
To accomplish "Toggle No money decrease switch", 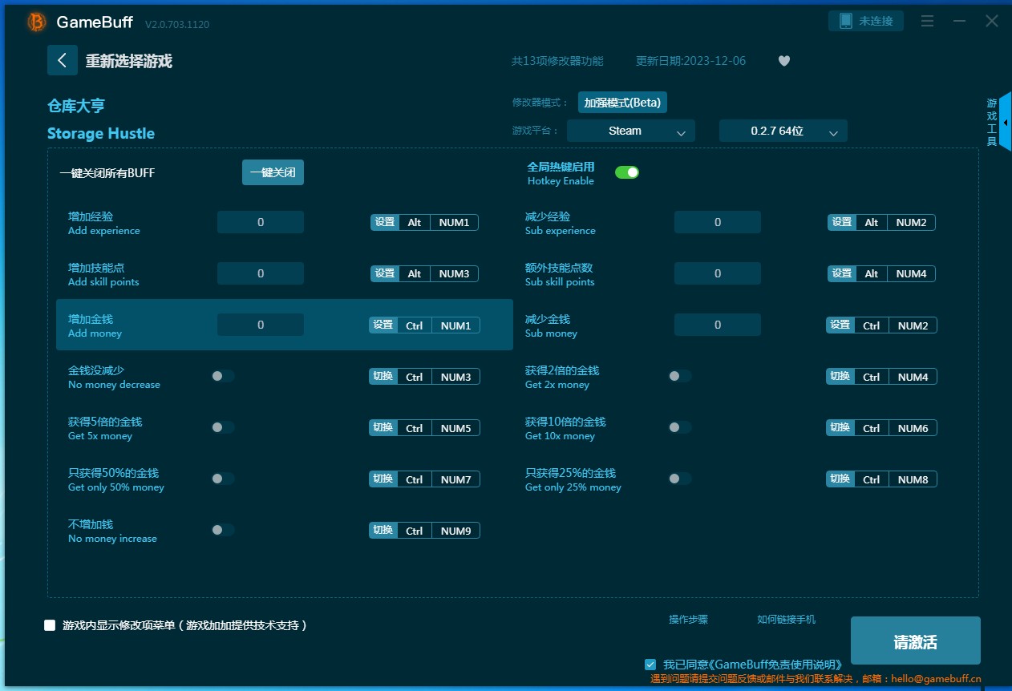I will [x=223, y=376].
